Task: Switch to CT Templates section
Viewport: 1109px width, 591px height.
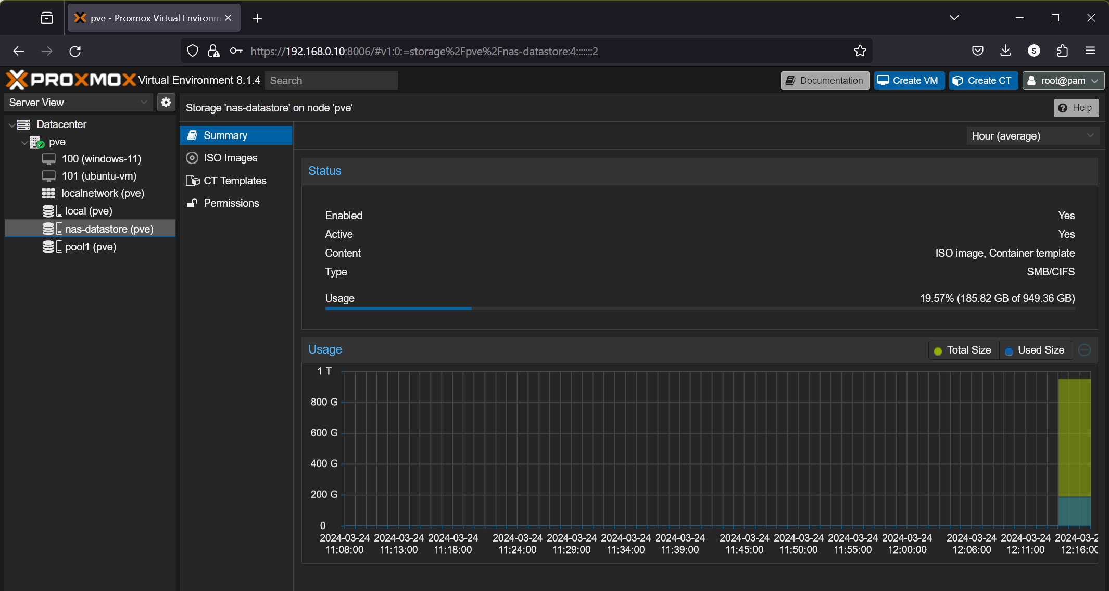Action: (x=236, y=181)
